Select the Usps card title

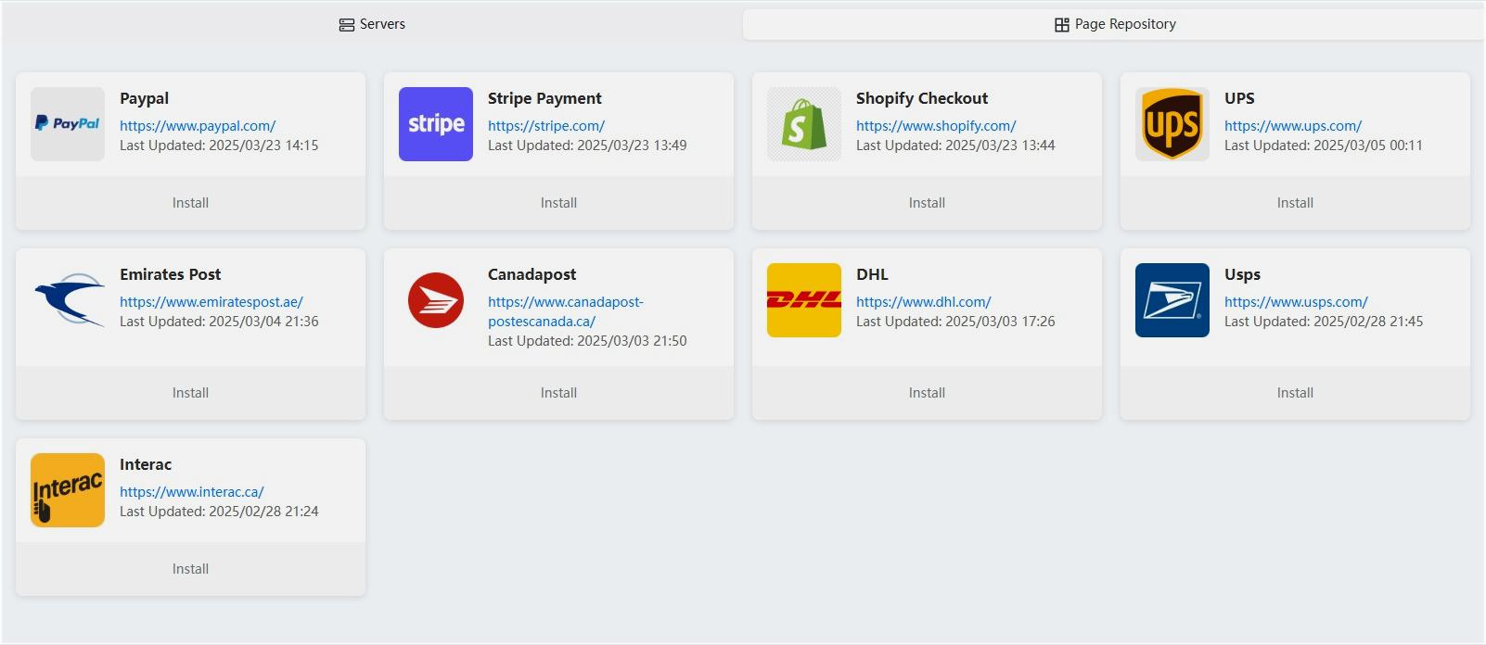tap(1242, 274)
